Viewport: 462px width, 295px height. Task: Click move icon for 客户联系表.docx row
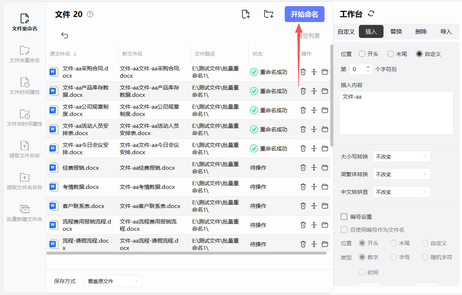tap(314, 206)
